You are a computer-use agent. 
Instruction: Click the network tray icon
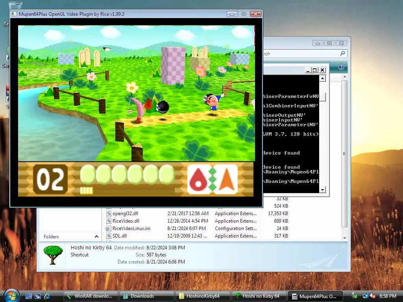click(365, 296)
